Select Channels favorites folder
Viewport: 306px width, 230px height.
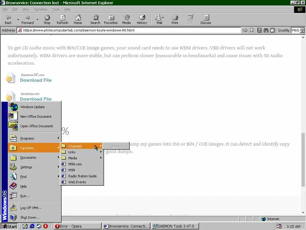point(82,146)
